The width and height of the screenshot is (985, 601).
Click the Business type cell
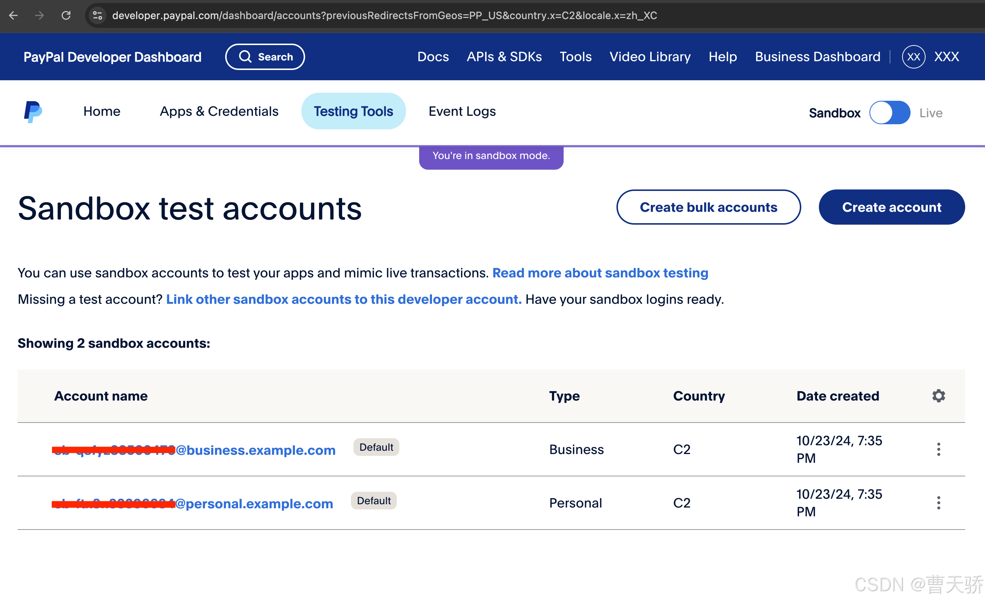[576, 450]
